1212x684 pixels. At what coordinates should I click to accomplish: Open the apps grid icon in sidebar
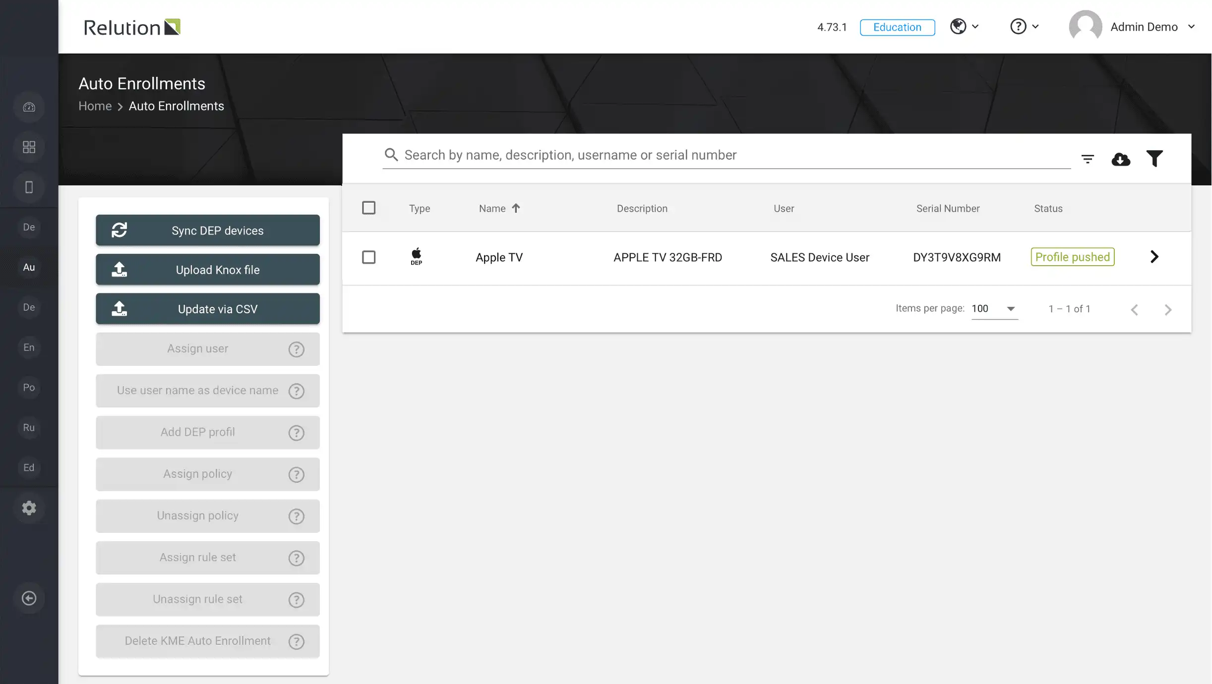click(29, 147)
